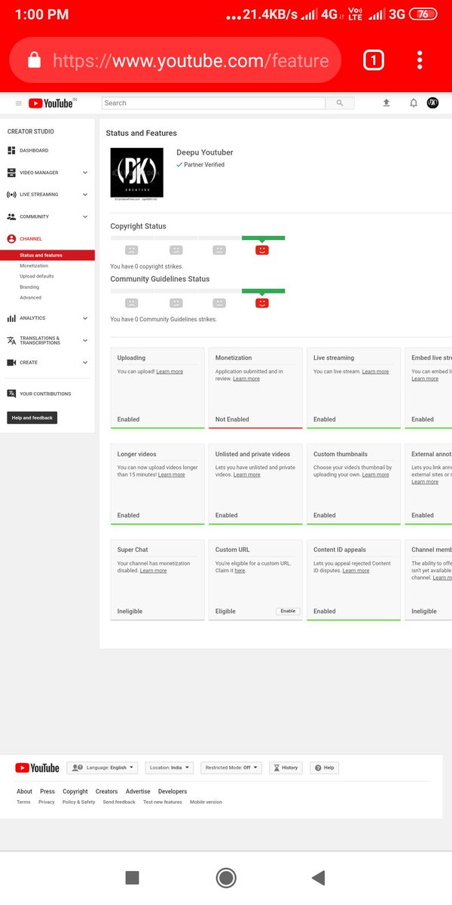This screenshot has width=452, height=905.
Task: Open the YouTube hamburger guide menu
Action: point(19,103)
